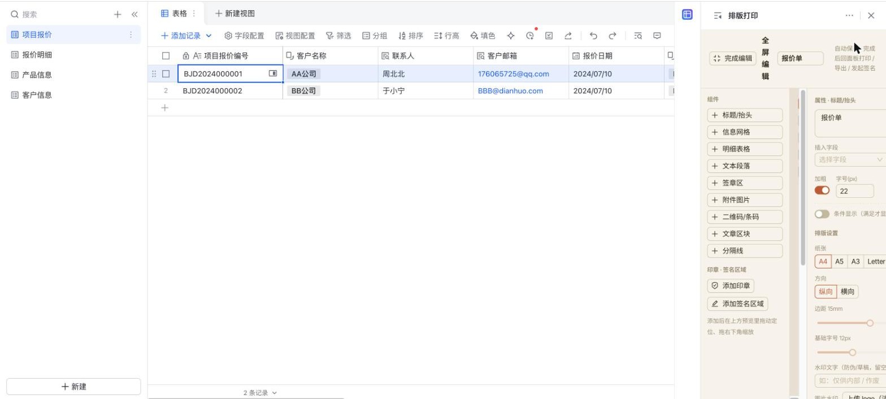886x399 pixels.
Task: Toggle the 加粗 bold switch off
Action: 822,190
